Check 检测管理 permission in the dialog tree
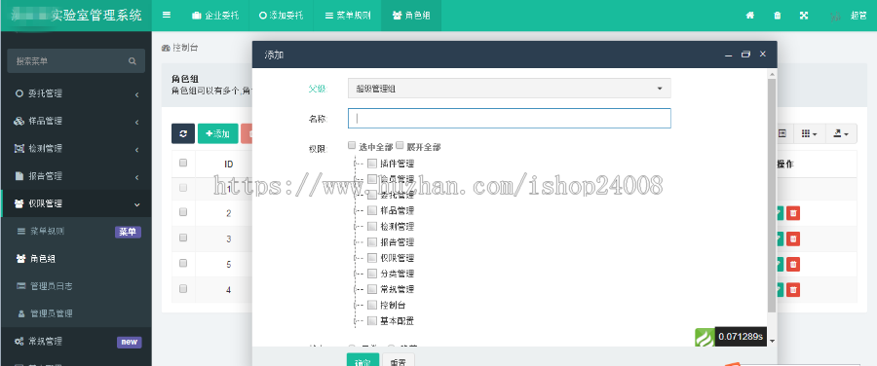This screenshot has width=877, height=366. [372, 226]
